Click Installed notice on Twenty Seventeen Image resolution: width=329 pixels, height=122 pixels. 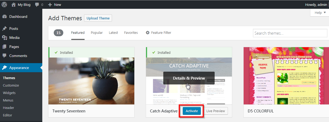[91, 52]
